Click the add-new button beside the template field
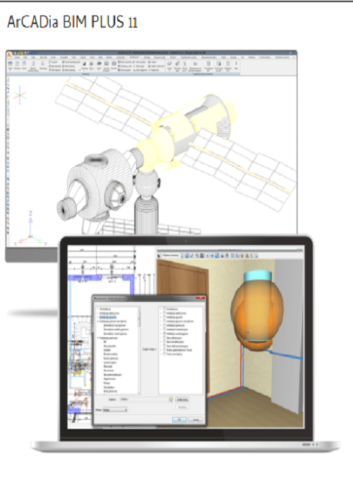This screenshot has height=494, width=353. (182, 399)
